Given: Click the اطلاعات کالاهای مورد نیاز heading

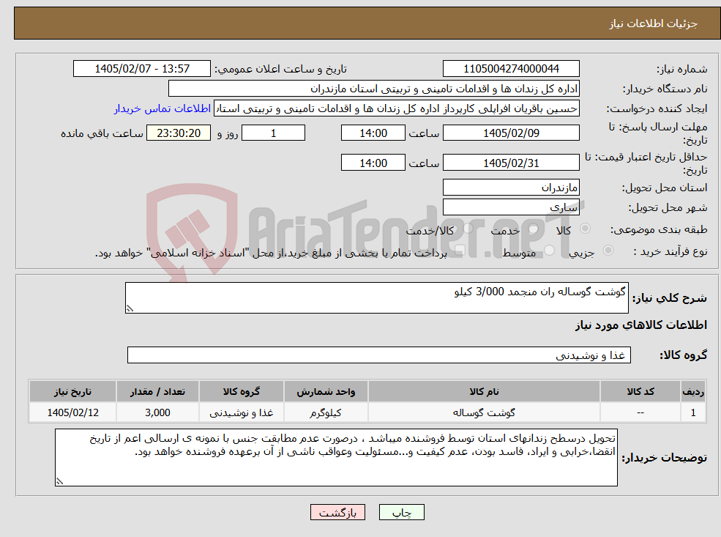Looking at the screenshot, I should click(x=641, y=325).
